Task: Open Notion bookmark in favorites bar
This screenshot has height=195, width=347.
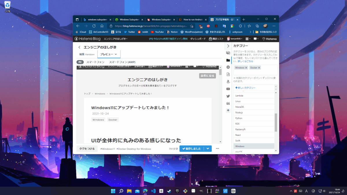Action: click(172, 32)
